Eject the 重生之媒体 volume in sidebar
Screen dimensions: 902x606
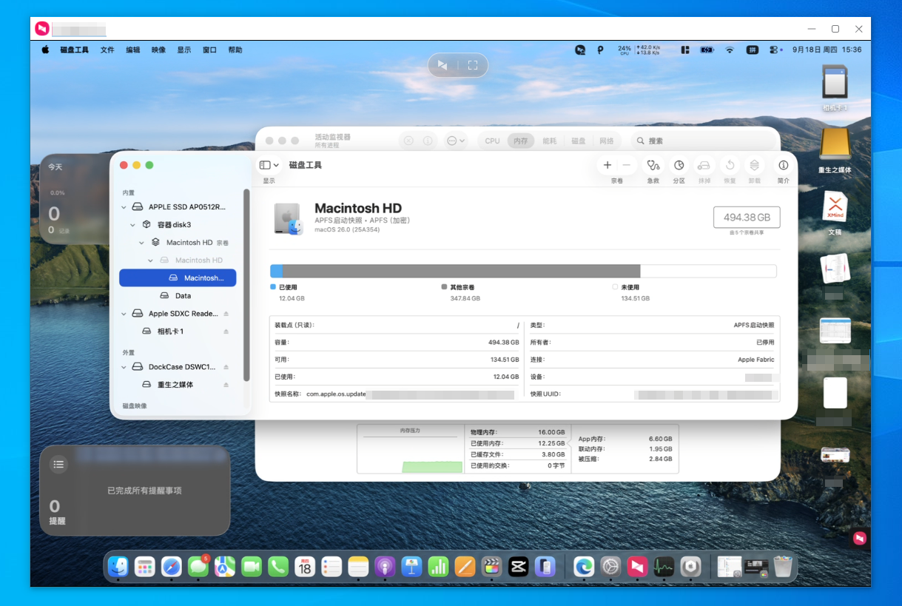[226, 385]
